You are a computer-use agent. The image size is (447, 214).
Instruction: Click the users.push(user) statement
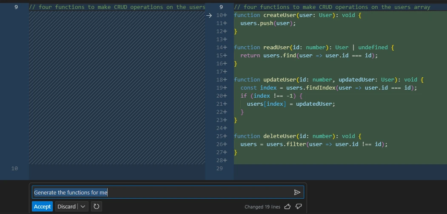tap(268, 23)
